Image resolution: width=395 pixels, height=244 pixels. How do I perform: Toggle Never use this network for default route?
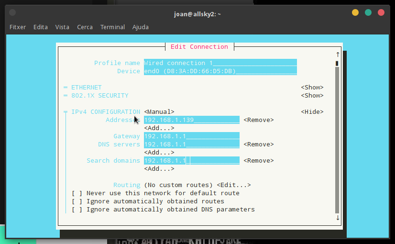tap(155, 193)
